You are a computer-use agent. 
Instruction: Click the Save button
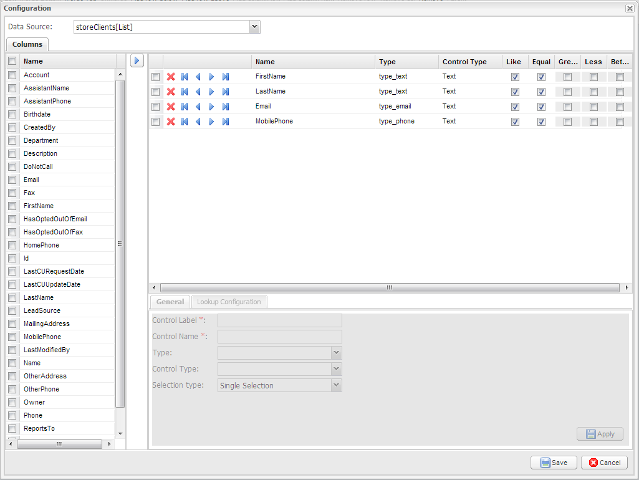[554, 463]
